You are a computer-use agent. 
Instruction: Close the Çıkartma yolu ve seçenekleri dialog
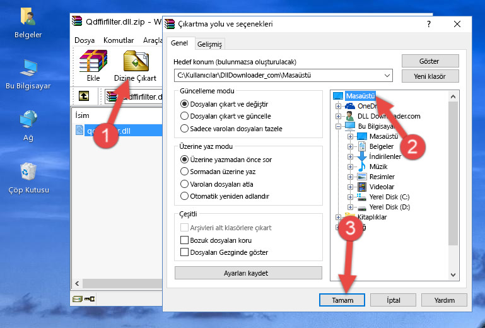457,24
